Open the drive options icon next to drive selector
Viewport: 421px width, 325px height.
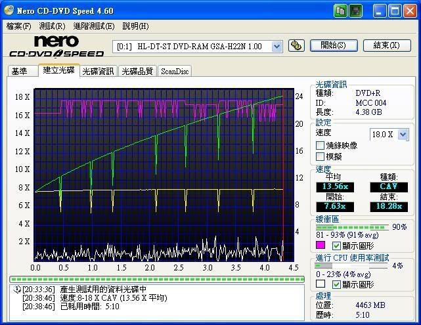296,45
